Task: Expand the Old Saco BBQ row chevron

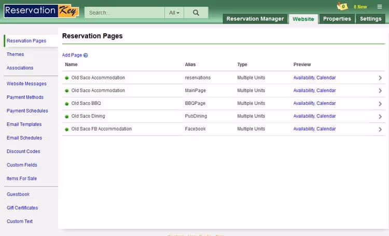Action: pos(380,104)
